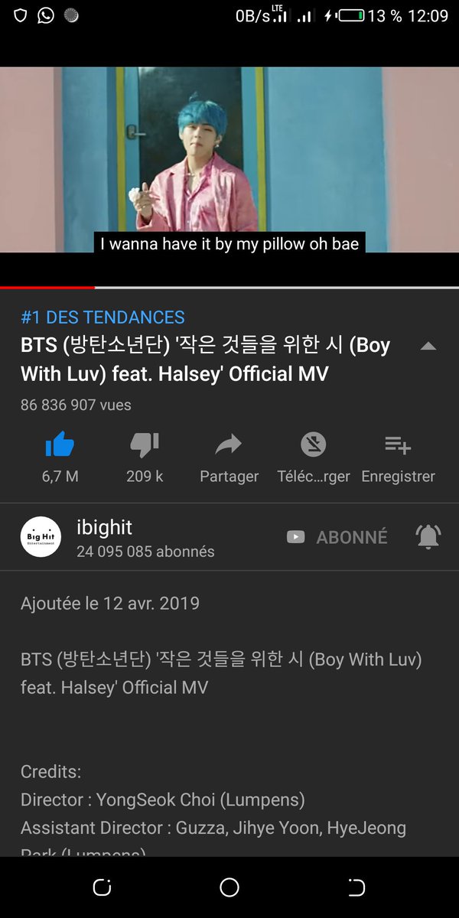Screen dimensions: 459x918
Task: Tap the Télécharger download icon
Action: click(313, 444)
